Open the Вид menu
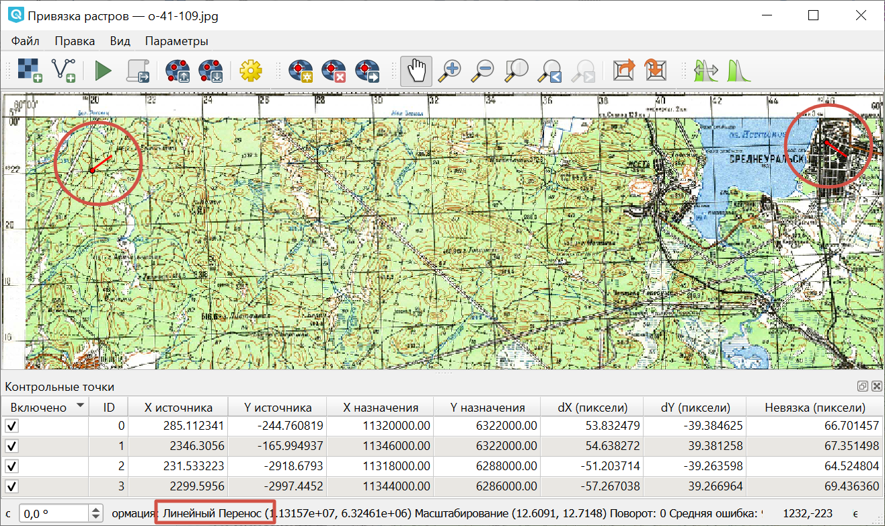Screen dimensions: 885x526 tap(120, 41)
